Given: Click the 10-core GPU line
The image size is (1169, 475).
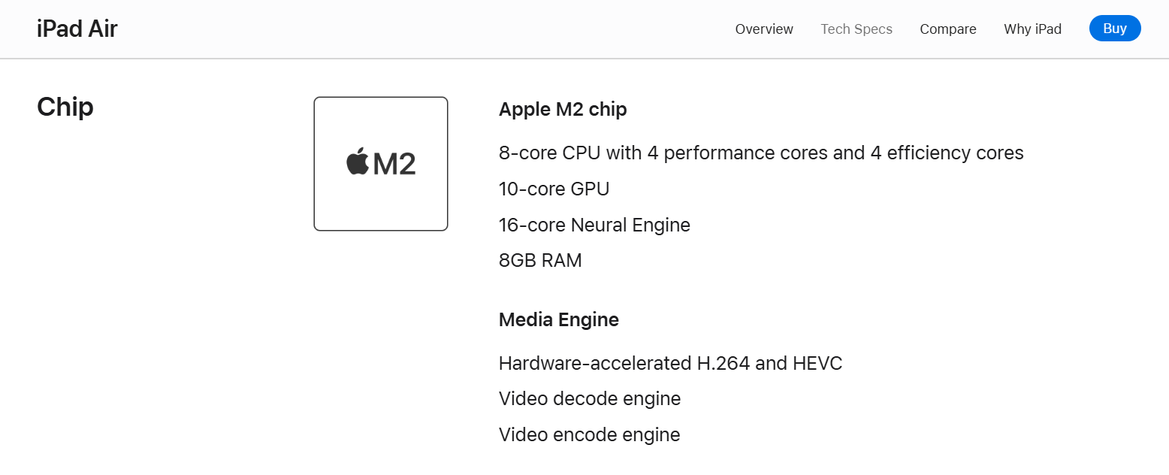Looking at the screenshot, I should (554, 189).
